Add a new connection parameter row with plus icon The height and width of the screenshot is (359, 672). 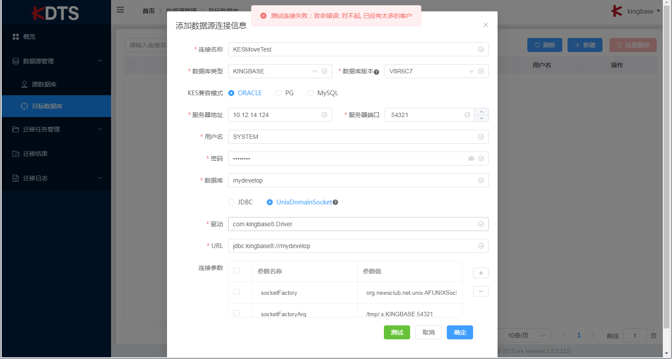(x=480, y=273)
